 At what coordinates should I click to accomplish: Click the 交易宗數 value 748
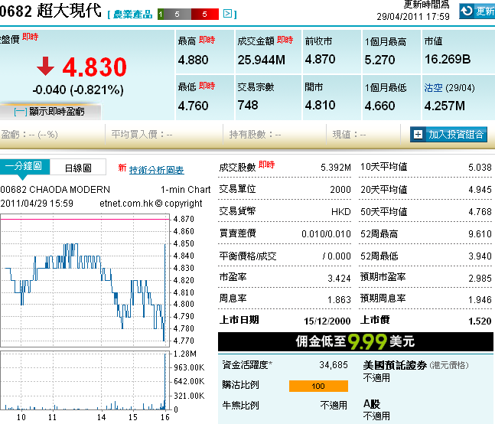coord(248,105)
